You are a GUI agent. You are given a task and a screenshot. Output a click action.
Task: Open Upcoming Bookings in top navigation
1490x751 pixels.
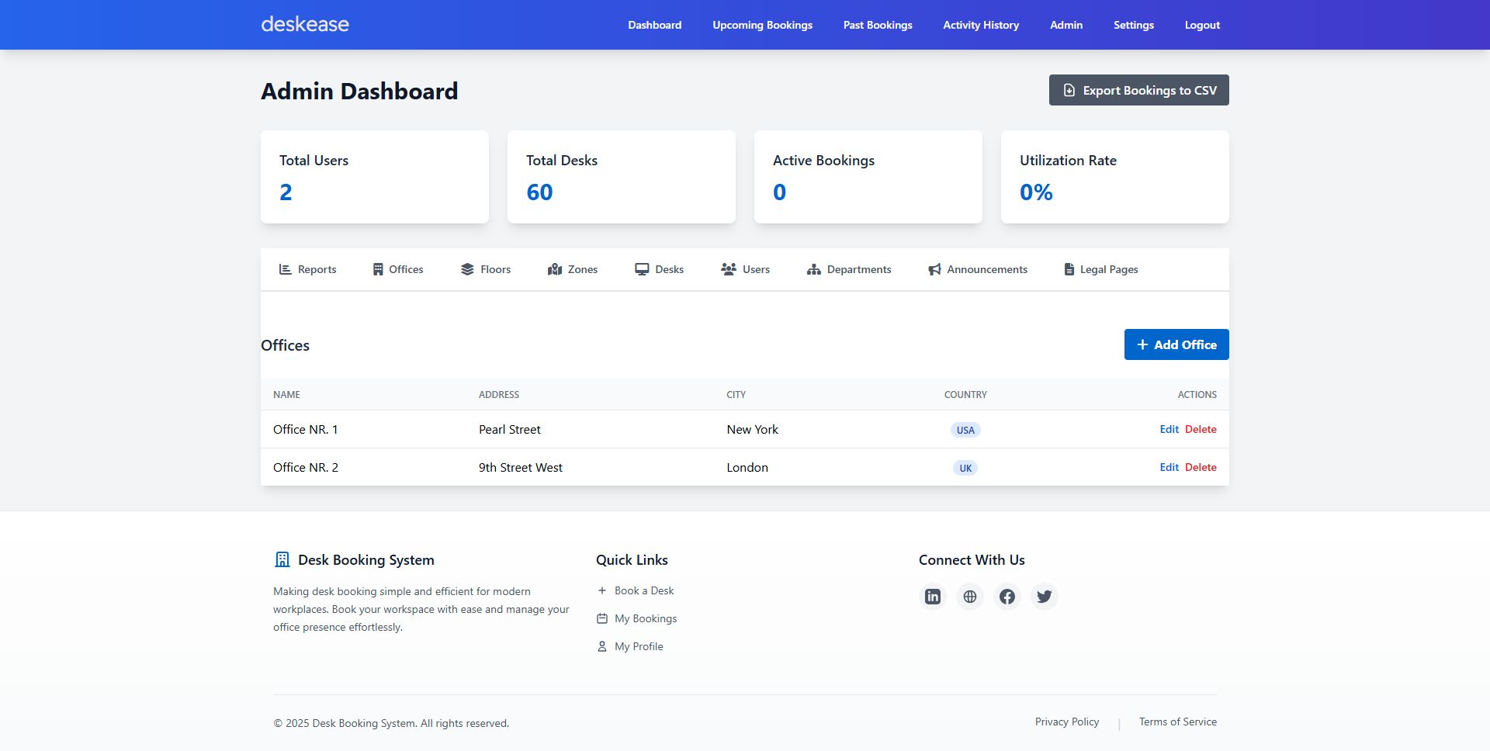762,25
